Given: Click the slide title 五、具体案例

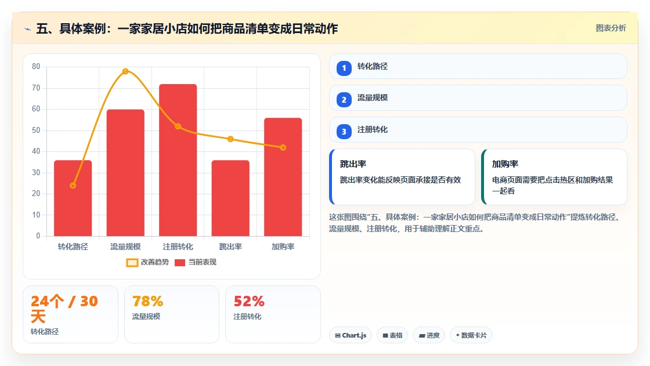Looking at the screenshot, I should point(187,28).
